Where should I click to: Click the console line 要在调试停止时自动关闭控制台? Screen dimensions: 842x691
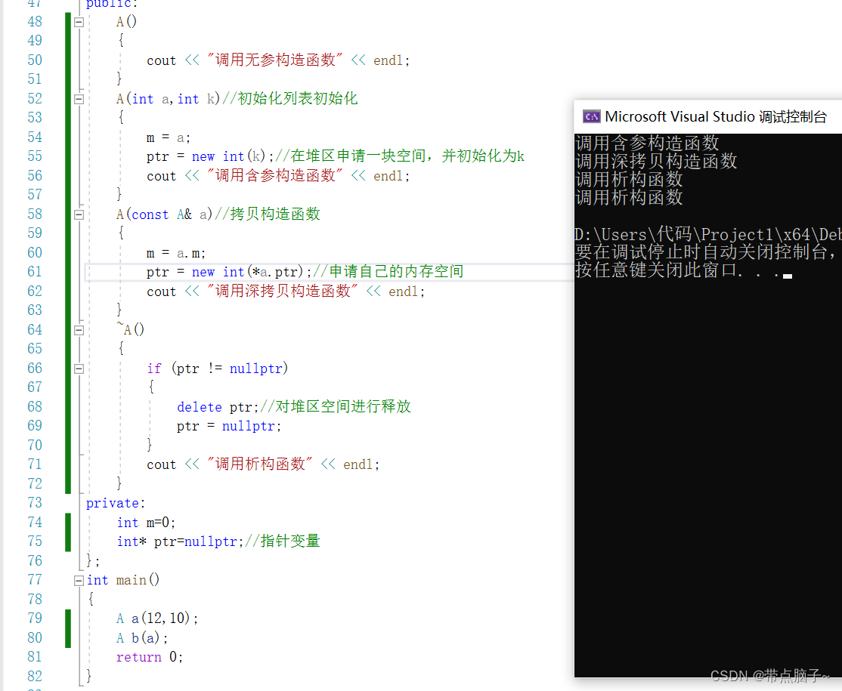(705, 251)
